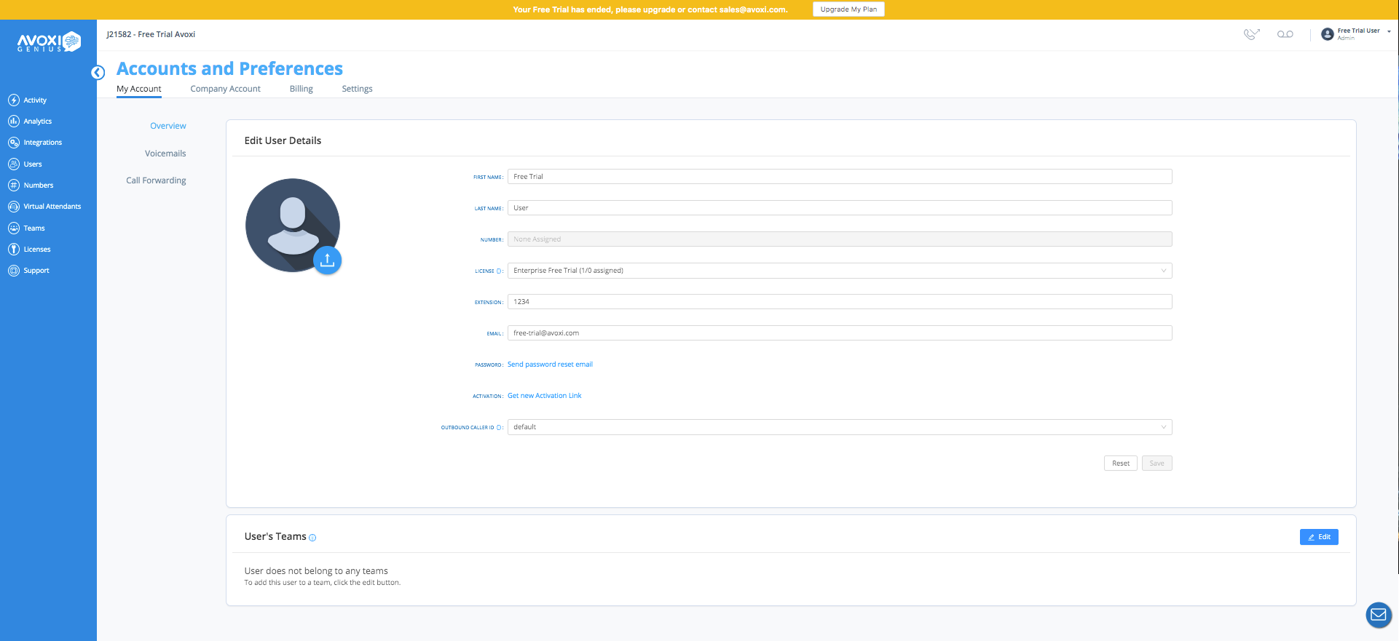This screenshot has width=1399, height=641.
Task: Click the Edit User Details heading
Action: [x=283, y=140]
